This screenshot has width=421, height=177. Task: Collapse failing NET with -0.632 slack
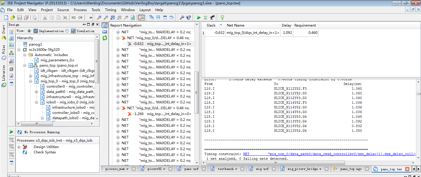click(118, 38)
